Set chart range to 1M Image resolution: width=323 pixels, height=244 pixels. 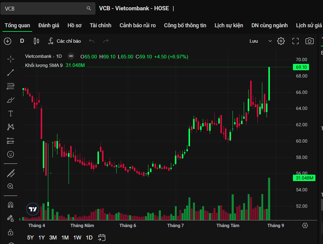tap(65, 238)
